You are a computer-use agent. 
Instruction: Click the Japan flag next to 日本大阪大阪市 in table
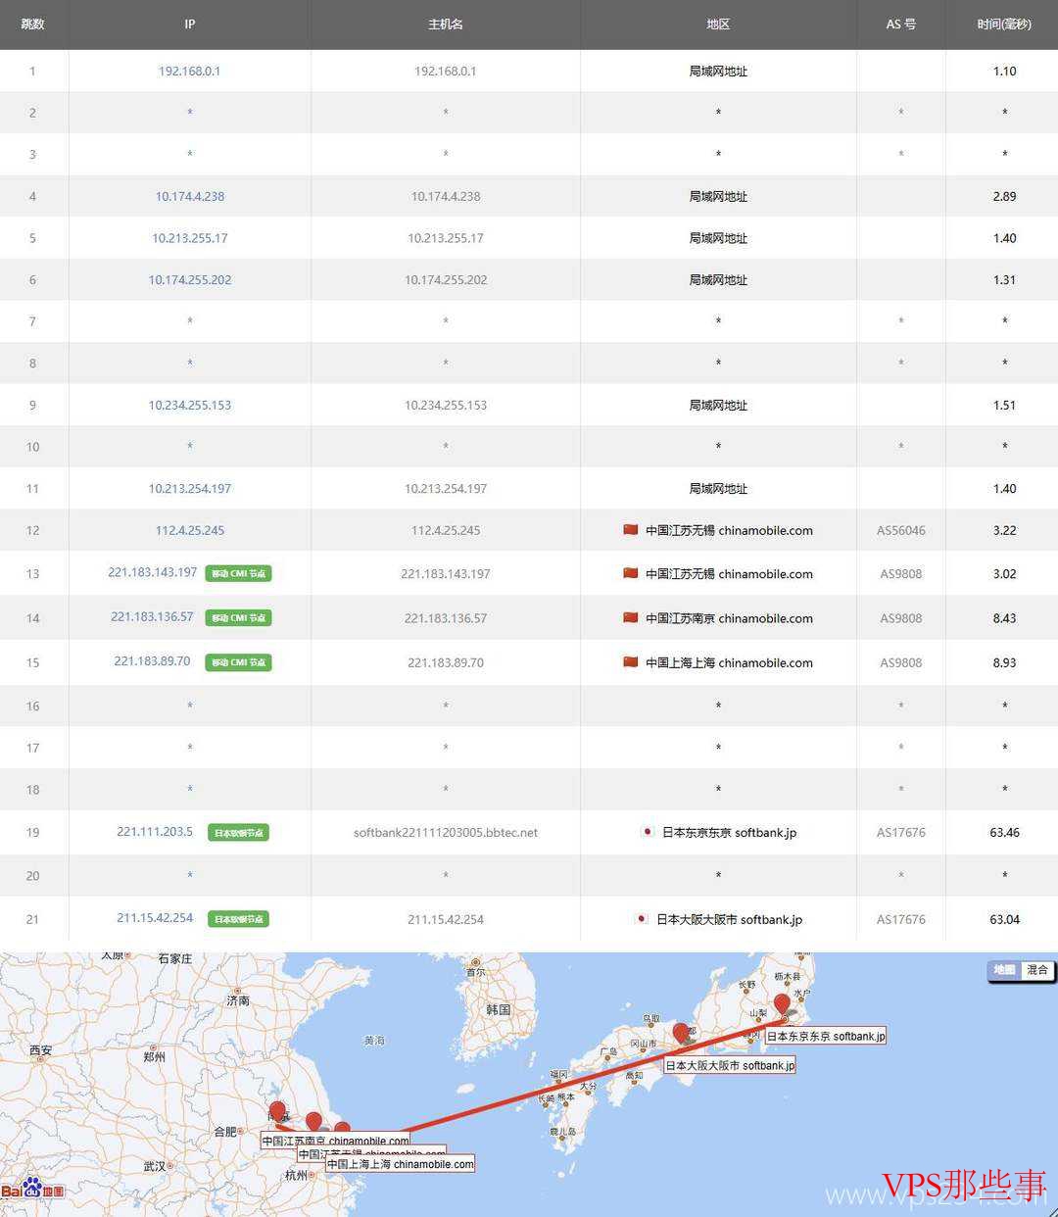pyautogui.click(x=642, y=919)
